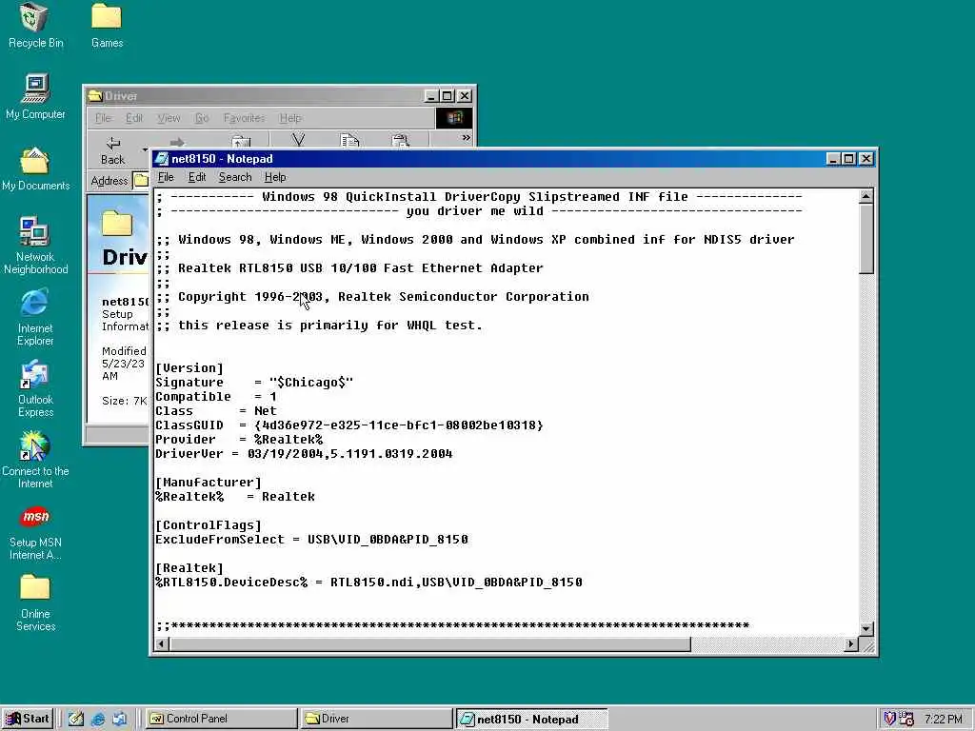Screen dimensions: 975x731
Task: Click Notepad vertical scroll up arrow
Action: point(866,196)
